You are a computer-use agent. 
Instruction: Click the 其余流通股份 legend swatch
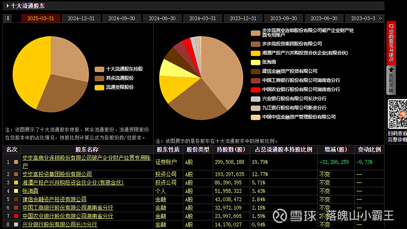coord(99,78)
